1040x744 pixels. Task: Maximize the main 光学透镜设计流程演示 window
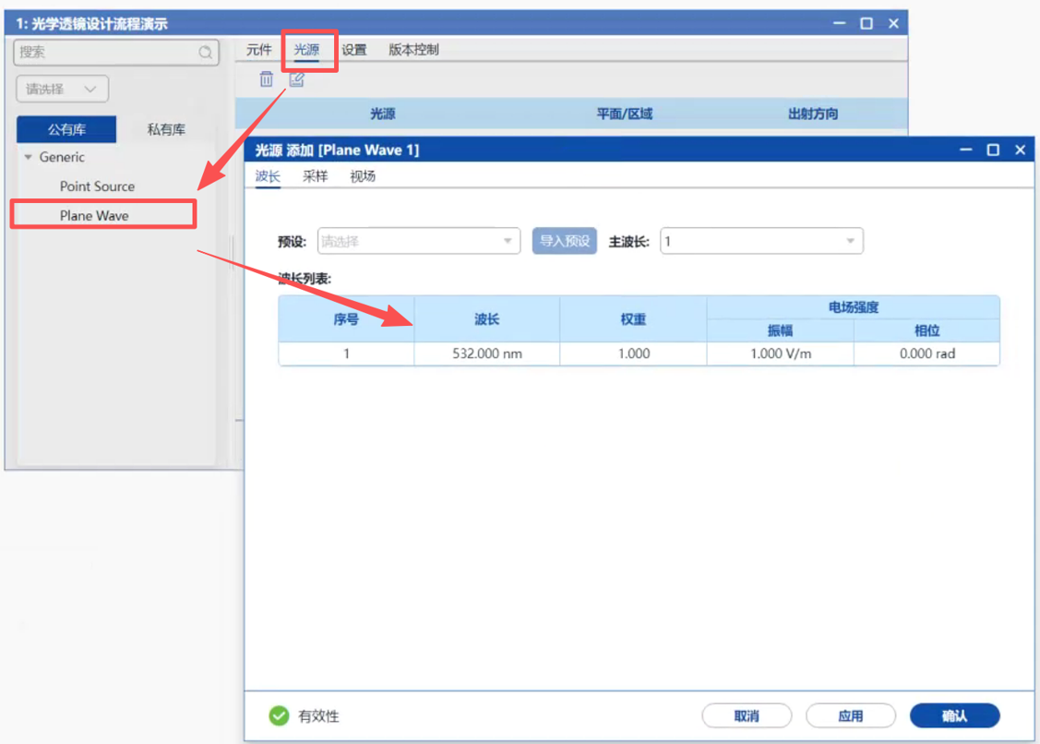(867, 24)
